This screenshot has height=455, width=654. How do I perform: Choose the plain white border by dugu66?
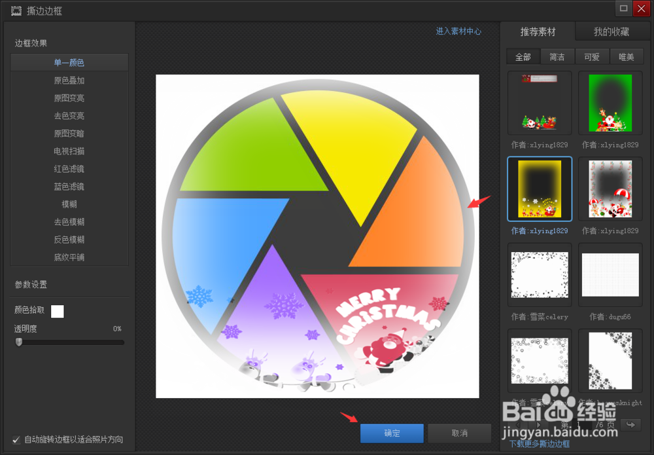pos(610,275)
